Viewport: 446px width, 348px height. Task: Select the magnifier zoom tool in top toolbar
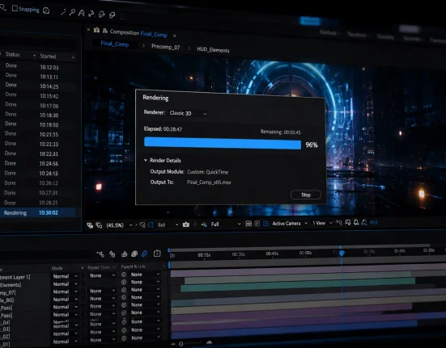pos(72,12)
